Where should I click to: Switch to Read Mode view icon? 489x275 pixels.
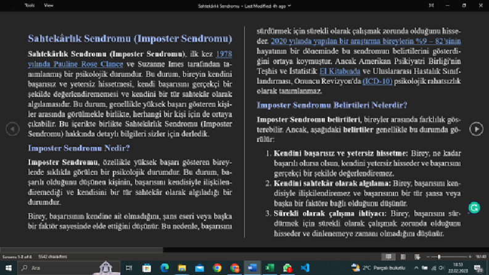coord(388,257)
